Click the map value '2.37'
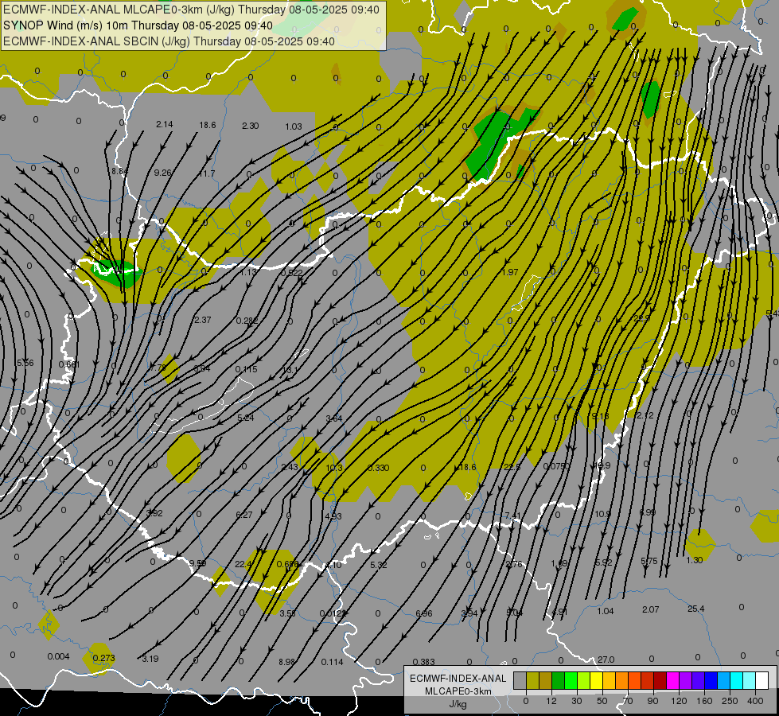779x716 pixels. 203,320
